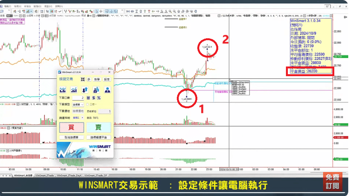Image resolution: width=349 pixels, height=196 pixels.
Task: Click the percent icon beside order quantity
Action: coord(99,98)
